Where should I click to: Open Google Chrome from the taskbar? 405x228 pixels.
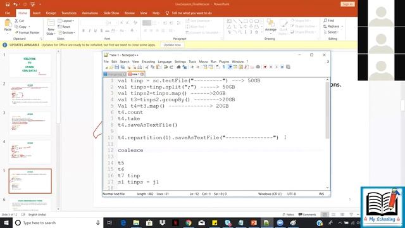[x=189, y=222]
